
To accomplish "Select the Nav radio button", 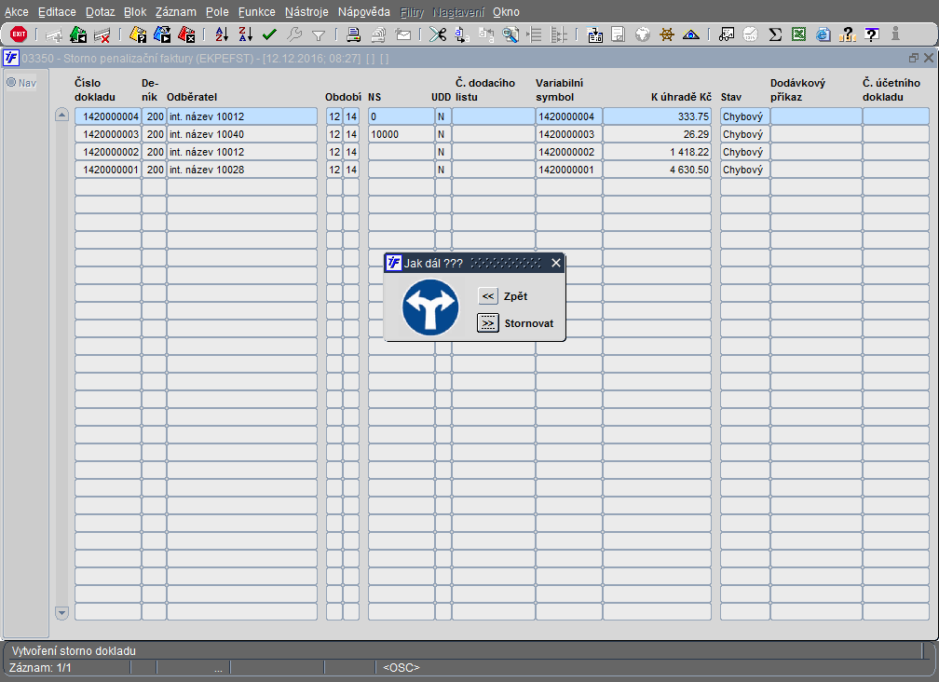I will 12,83.
